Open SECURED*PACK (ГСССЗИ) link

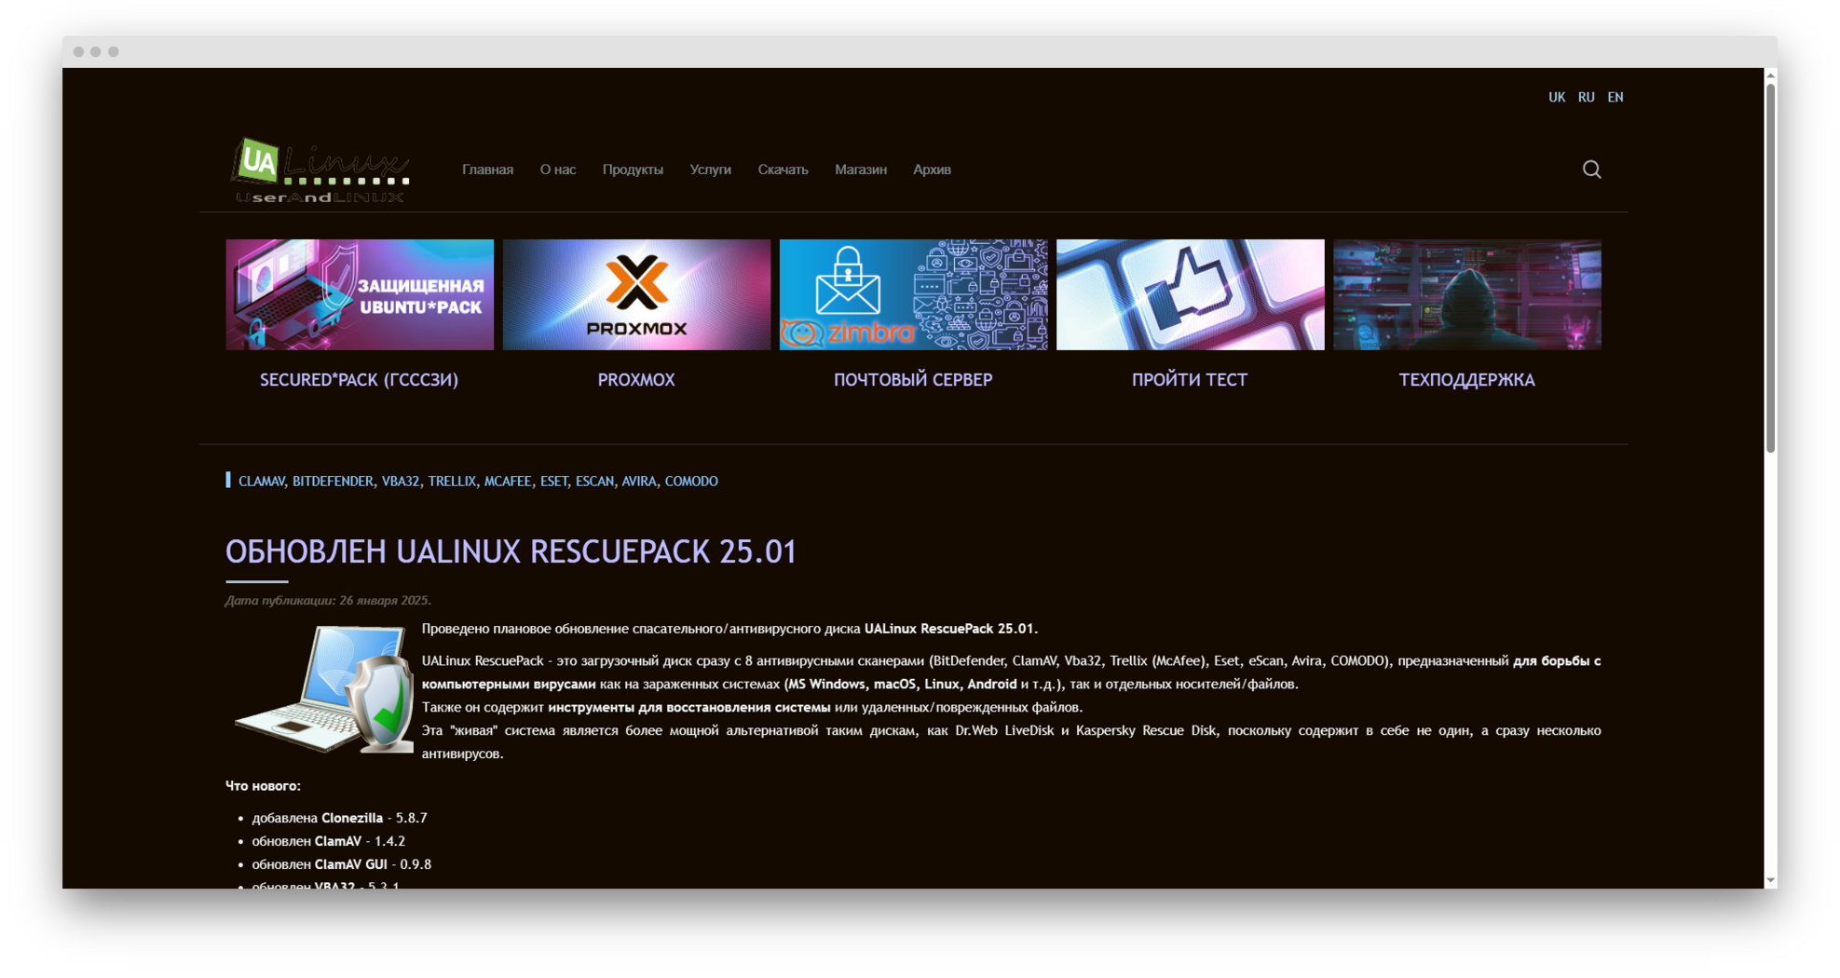359,379
